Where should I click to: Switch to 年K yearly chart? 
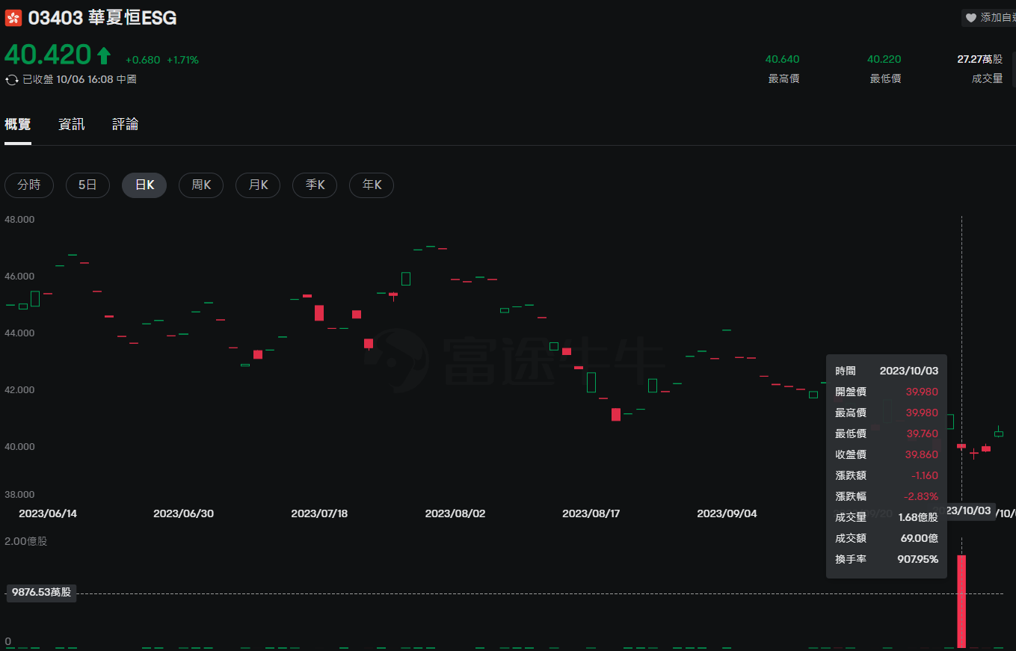[372, 185]
